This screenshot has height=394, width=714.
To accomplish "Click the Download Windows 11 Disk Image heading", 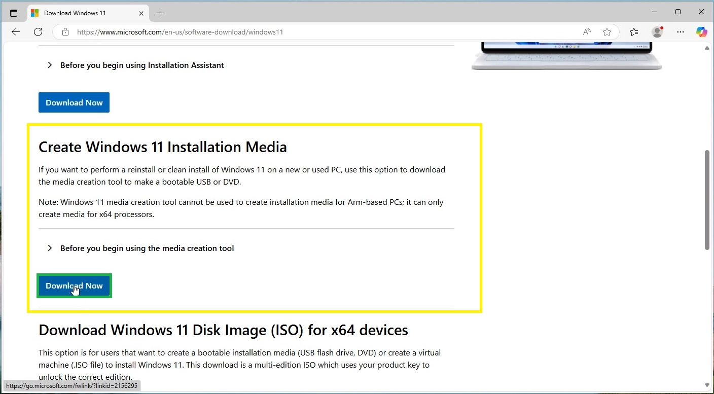I will [223, 330].
